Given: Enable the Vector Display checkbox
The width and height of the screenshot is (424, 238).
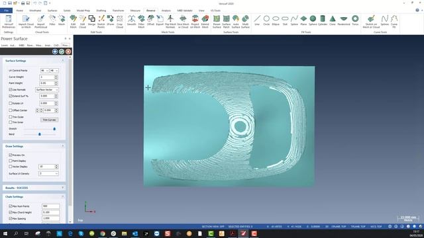Looking at the screenshot, I should point(11,167).
